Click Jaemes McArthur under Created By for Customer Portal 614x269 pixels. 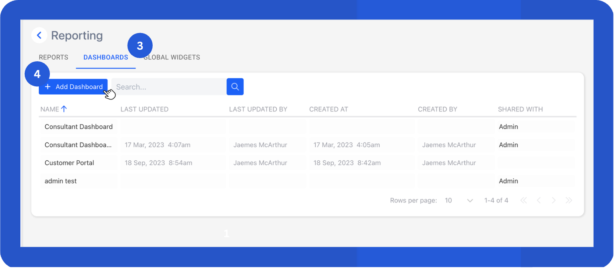449,163
